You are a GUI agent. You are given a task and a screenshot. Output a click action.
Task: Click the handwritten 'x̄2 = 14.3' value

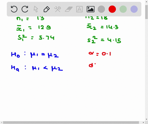pos(102,27)
